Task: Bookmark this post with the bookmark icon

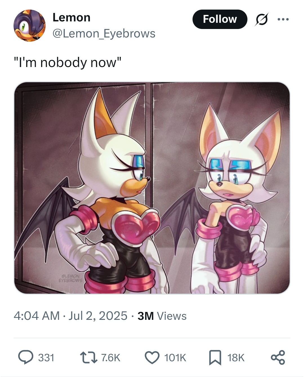Action: click(215, 358)
